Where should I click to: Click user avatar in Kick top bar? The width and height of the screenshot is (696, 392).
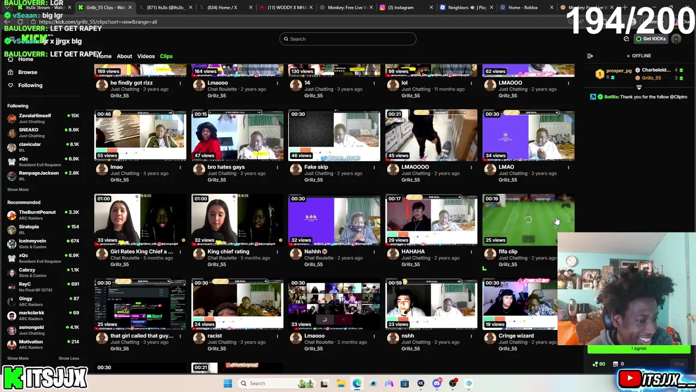click(x=676, y=39)
